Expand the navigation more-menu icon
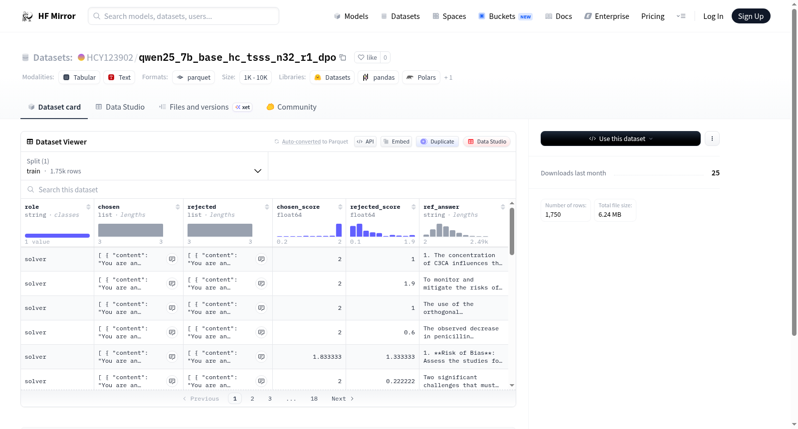798x429 pixels. 681,16
